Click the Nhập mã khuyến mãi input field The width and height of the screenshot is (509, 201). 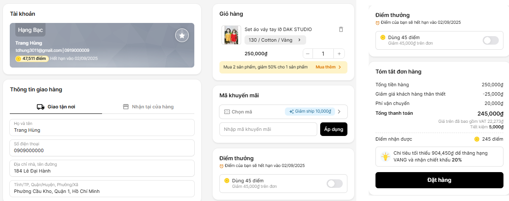[268, 129]
